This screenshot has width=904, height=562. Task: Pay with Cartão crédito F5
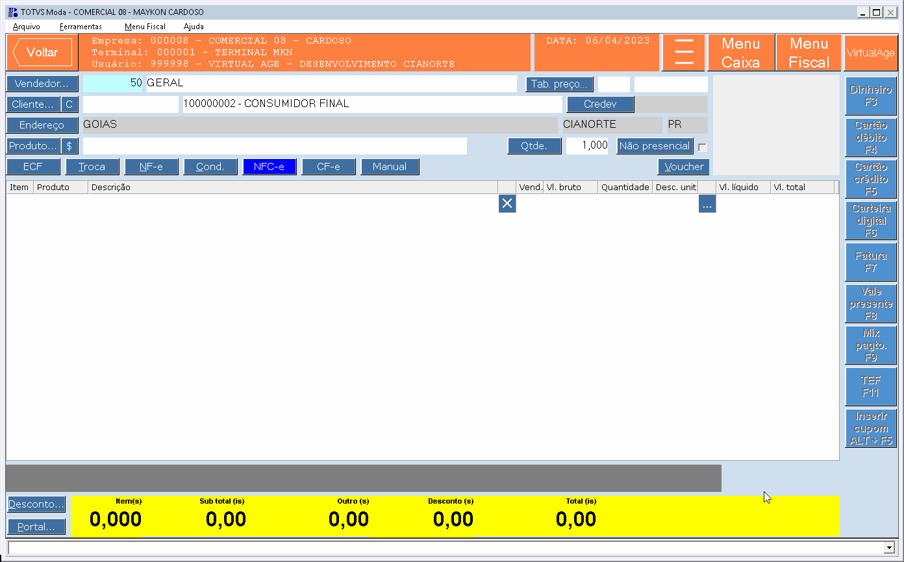pos(871,178)
